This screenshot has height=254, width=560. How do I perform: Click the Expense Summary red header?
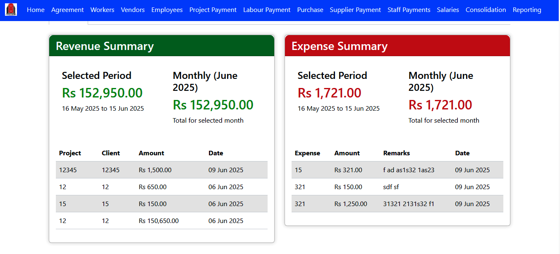point(397,46)
